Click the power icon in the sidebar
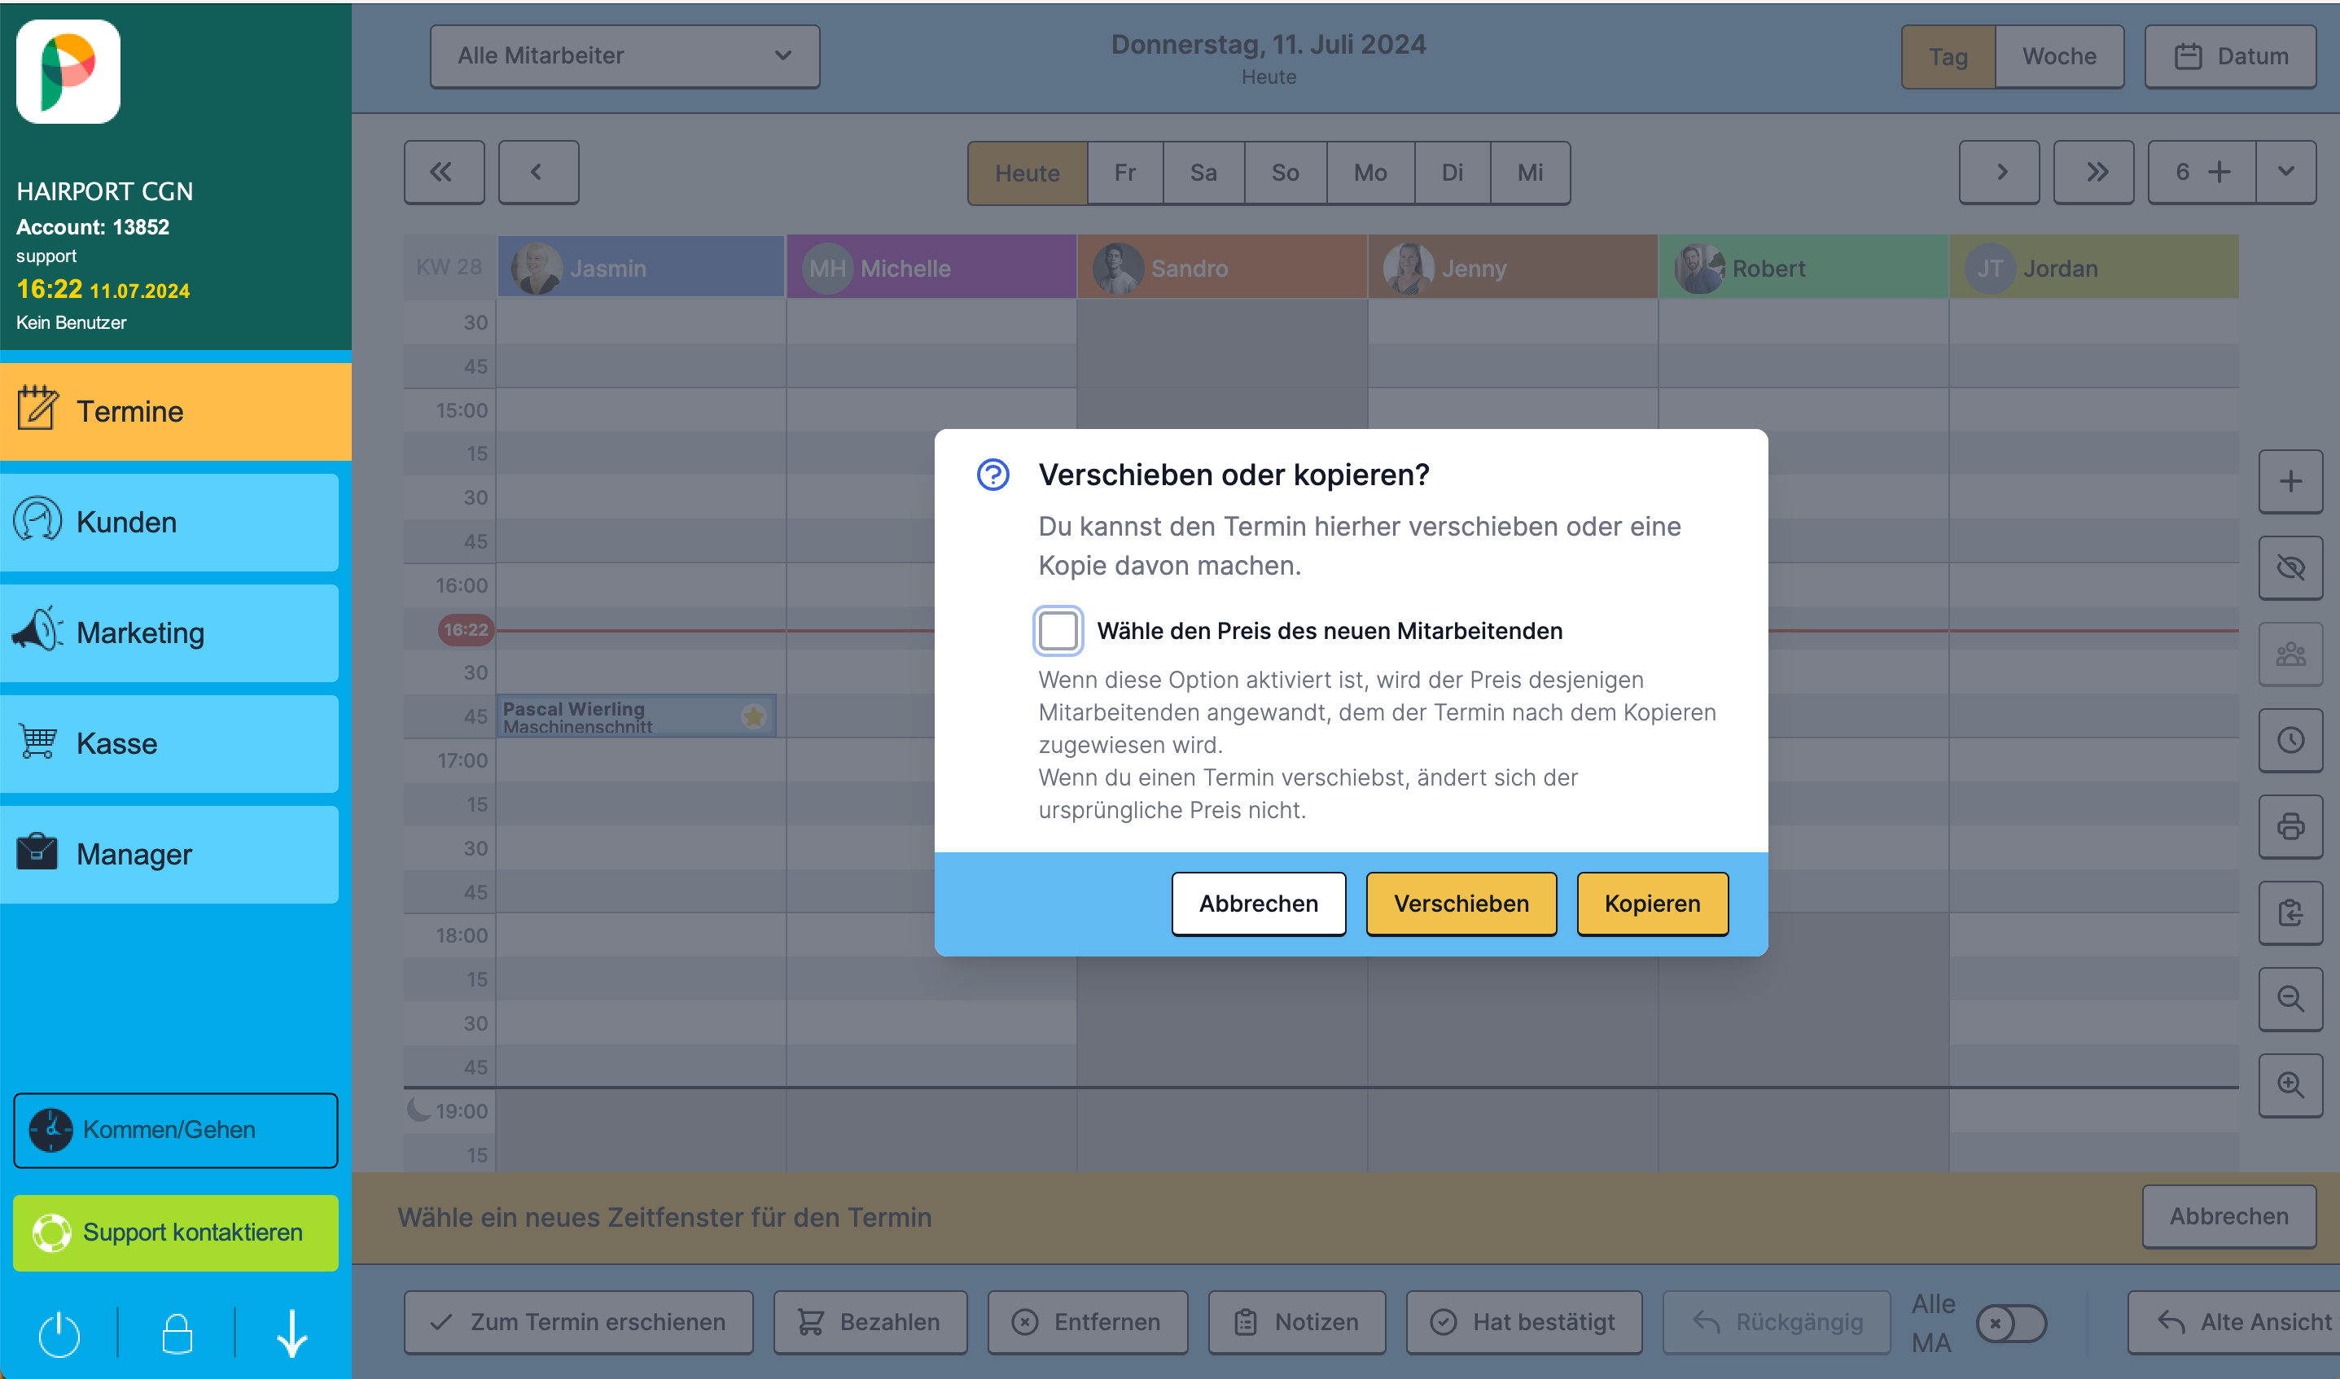The height and width of the screenshot is (1379, 2340). point(59,1333)
